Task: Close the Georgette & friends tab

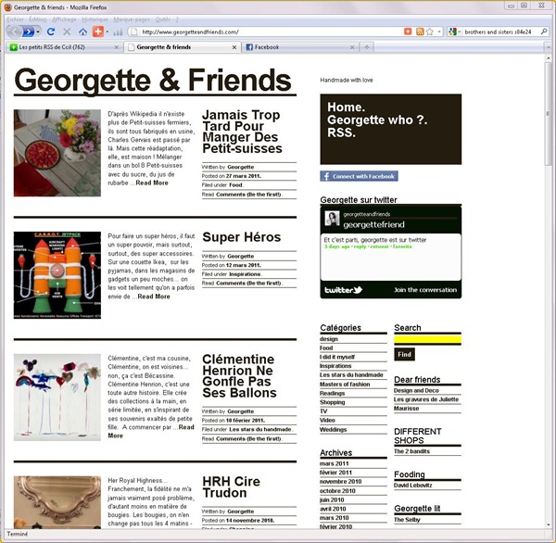Action: coord(234,47)
